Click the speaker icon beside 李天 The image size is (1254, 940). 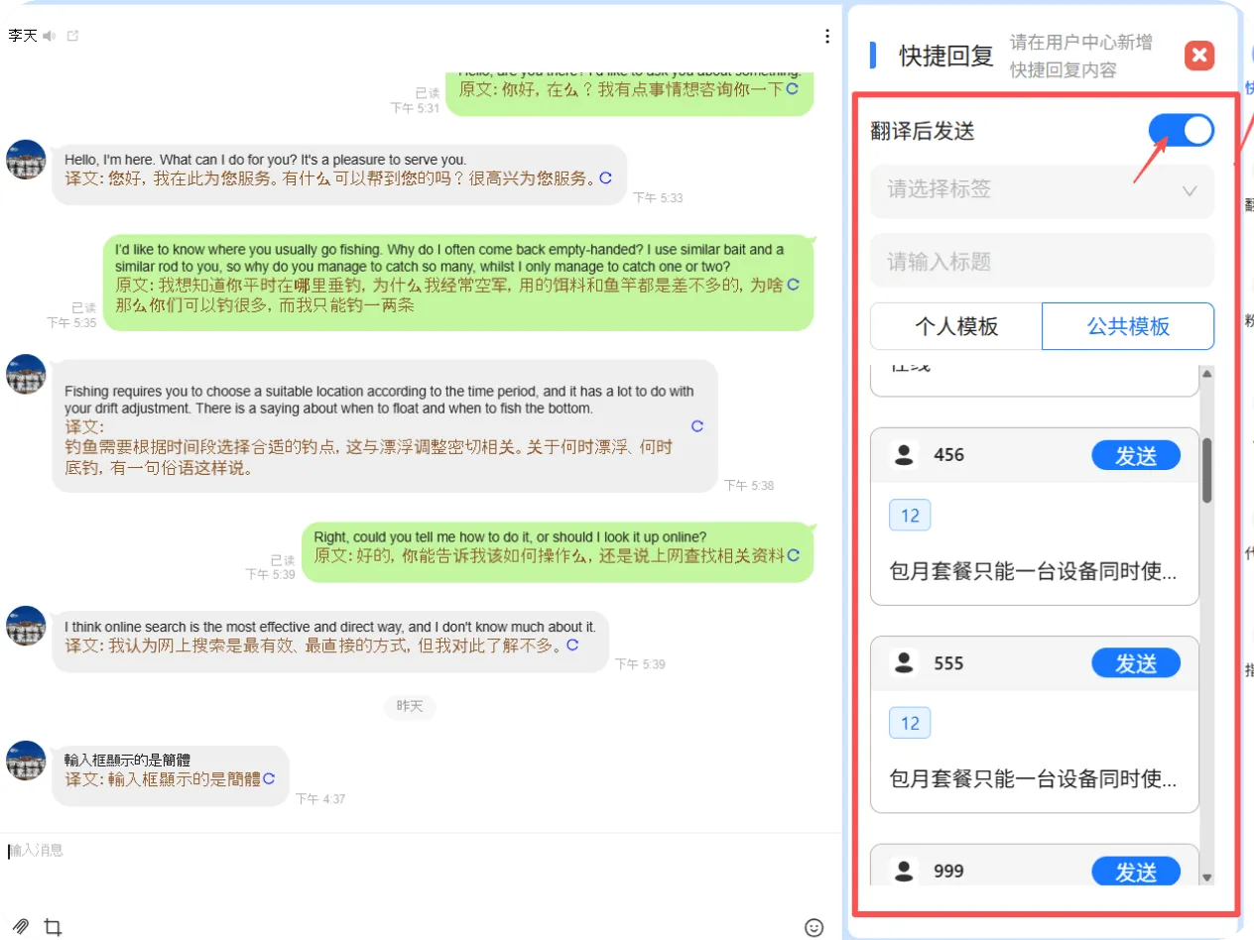tap(49, 36)
